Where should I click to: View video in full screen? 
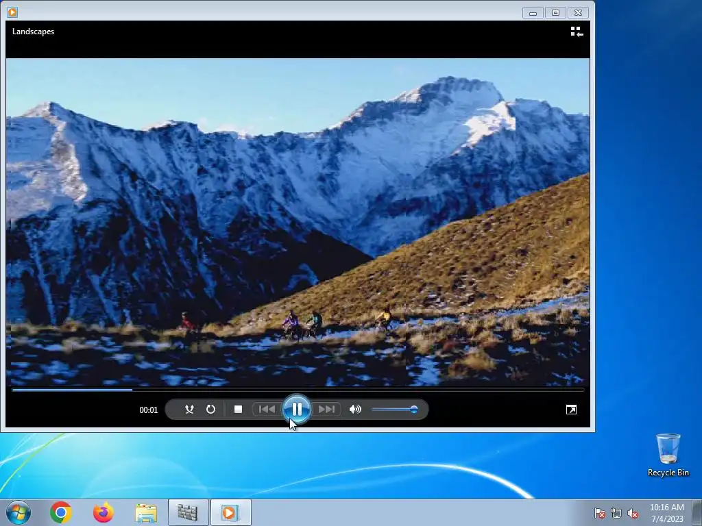571,410
